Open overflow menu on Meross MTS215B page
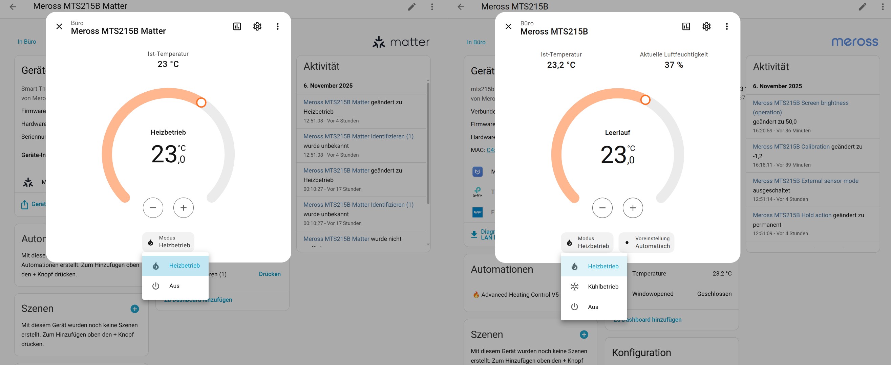The image size is (891, 365). point(883,6)
